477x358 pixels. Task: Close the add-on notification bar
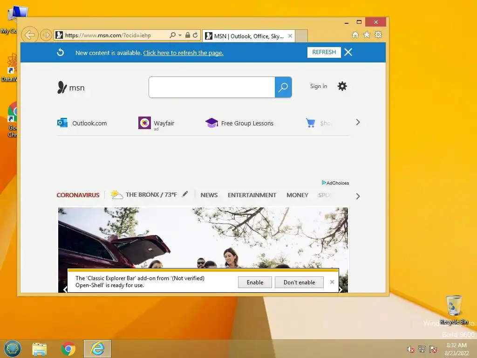click(332, 282)
